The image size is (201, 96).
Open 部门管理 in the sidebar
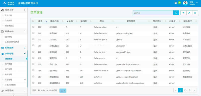pos(8,69)
